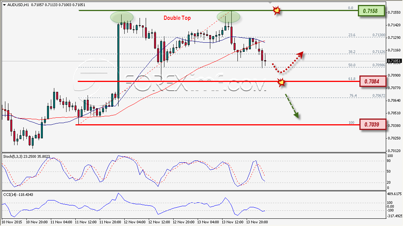
Task: Click the 10 Nov 2015 date label
Action: click(x=12, y=222)
